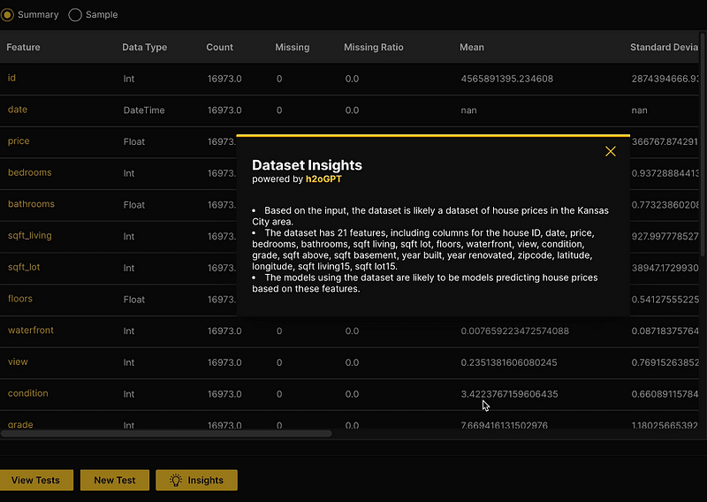The width and height of the screenshot is (707, 502).
Task: Open the View Tests button
Action: (35, 480)
